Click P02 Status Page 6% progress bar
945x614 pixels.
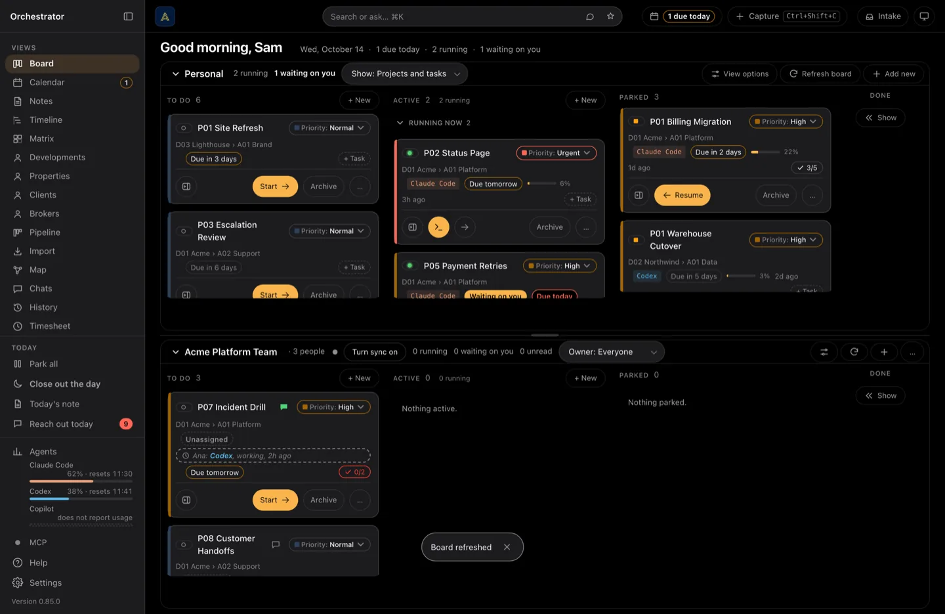[541, 184]
